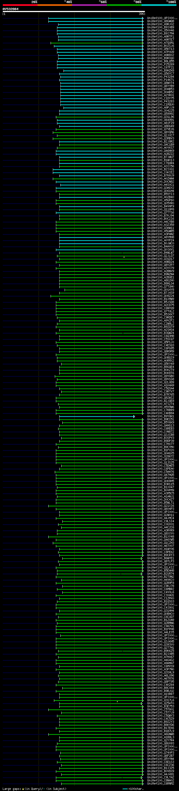
Task: Select the UniRef100_B1XMW9 label
Action: (x=160, y=299)
